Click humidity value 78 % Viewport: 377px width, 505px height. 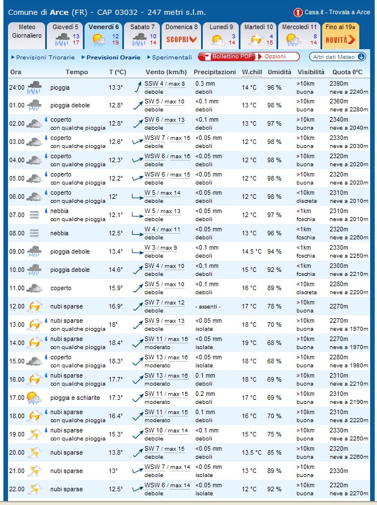pos(274,306)
